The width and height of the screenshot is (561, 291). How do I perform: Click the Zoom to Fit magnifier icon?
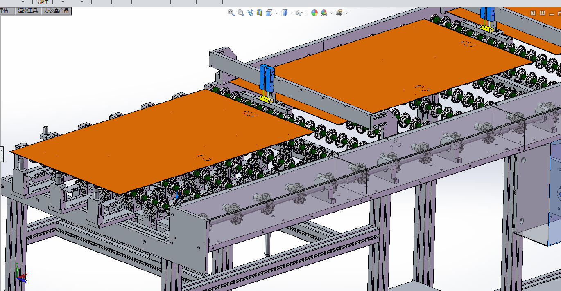[x=231, y=13]
